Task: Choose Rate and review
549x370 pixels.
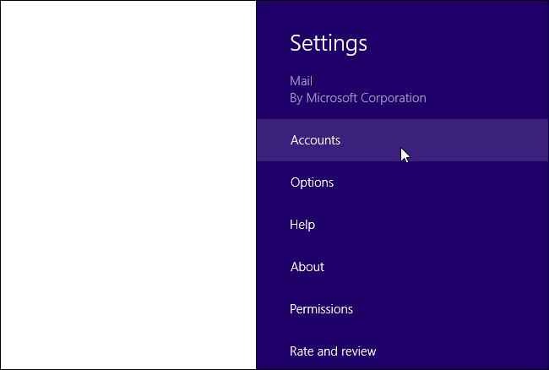Action: coord(333,351)
